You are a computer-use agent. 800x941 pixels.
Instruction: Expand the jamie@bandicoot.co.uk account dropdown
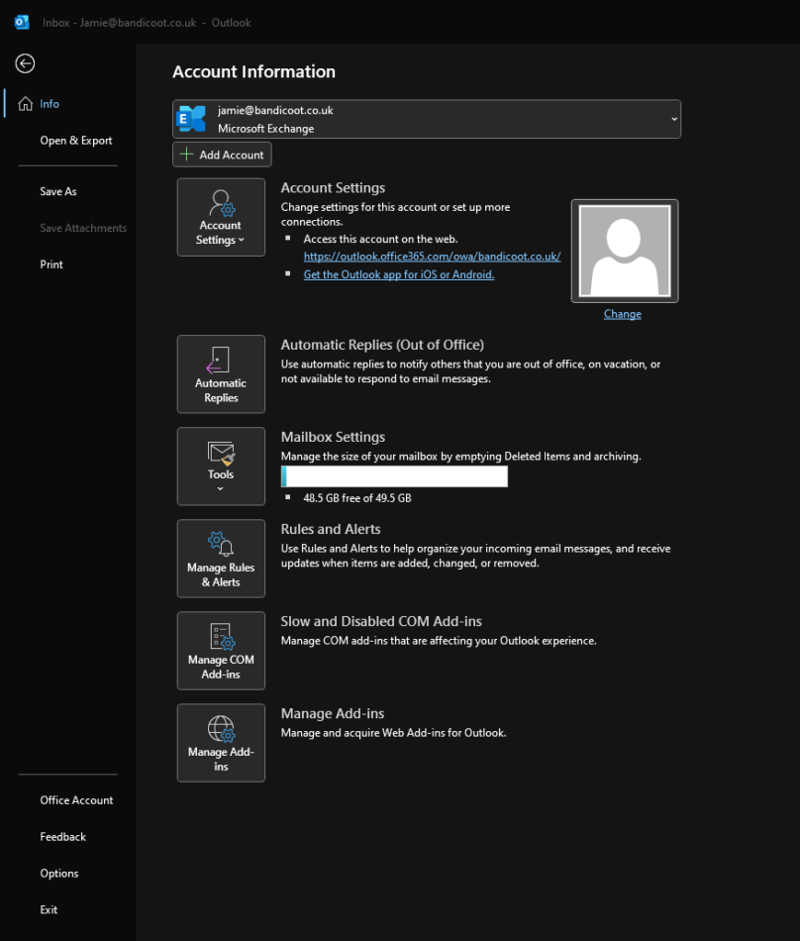tap(673, 119)
